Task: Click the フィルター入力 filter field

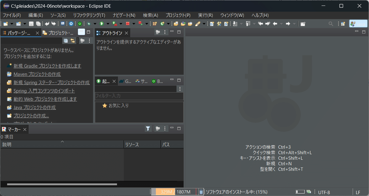Action: (139, 96)
